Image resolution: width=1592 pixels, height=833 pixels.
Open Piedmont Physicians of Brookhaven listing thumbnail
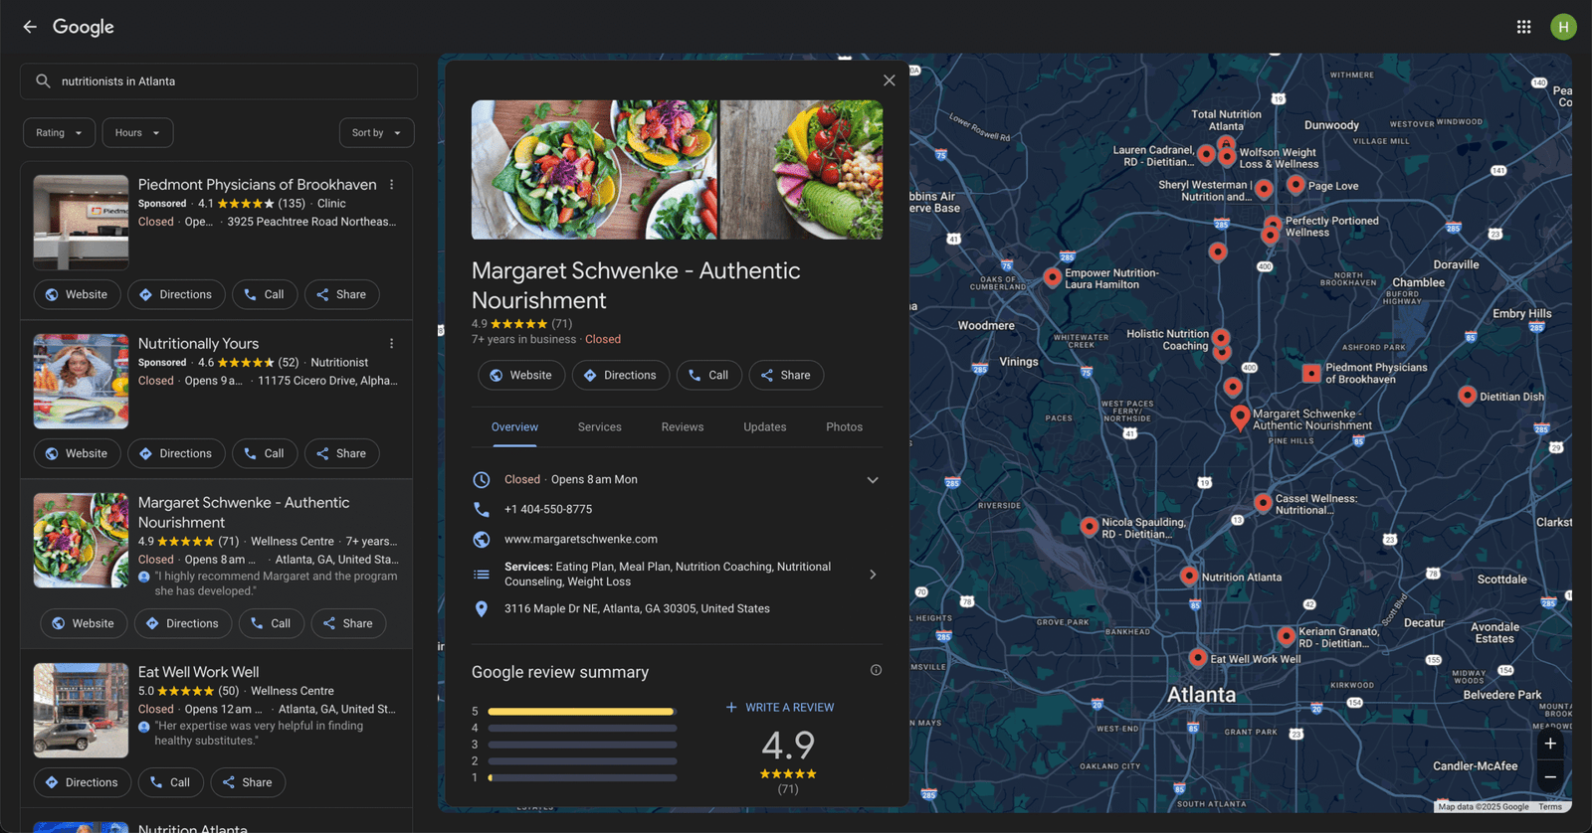pos(81,223)
